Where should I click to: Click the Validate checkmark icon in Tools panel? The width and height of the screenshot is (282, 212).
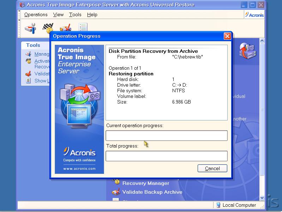pyautogui.click(x=28, y=74)
